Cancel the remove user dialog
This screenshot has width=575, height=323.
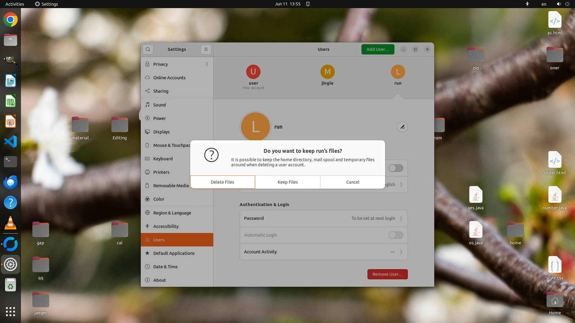(x=352, y=182)
